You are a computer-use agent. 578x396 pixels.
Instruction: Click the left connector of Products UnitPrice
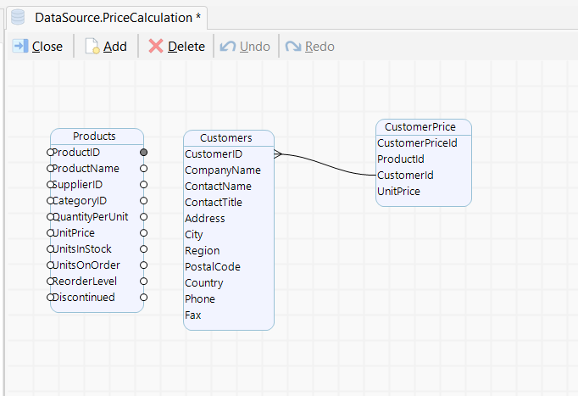pyautogui.click(x=51, y=232)
